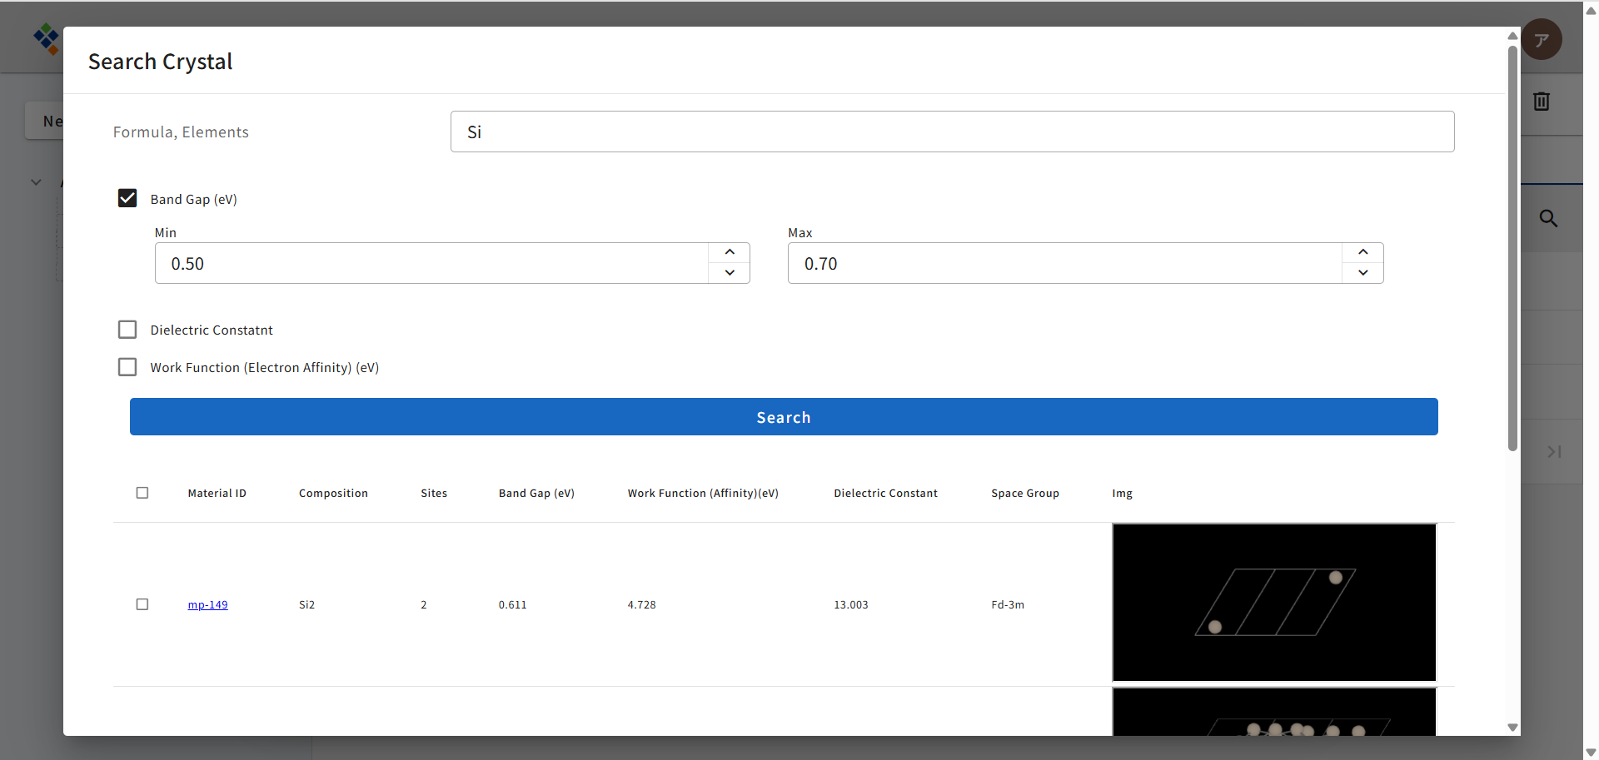Decrease the Band Gap Max value

(1362, 273)
